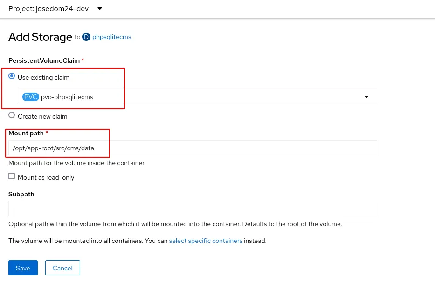Viewport: 435px width, 282px height.
Task: Focus the Mount path input field
Action: pyautogui.click(x=192, y=148)
